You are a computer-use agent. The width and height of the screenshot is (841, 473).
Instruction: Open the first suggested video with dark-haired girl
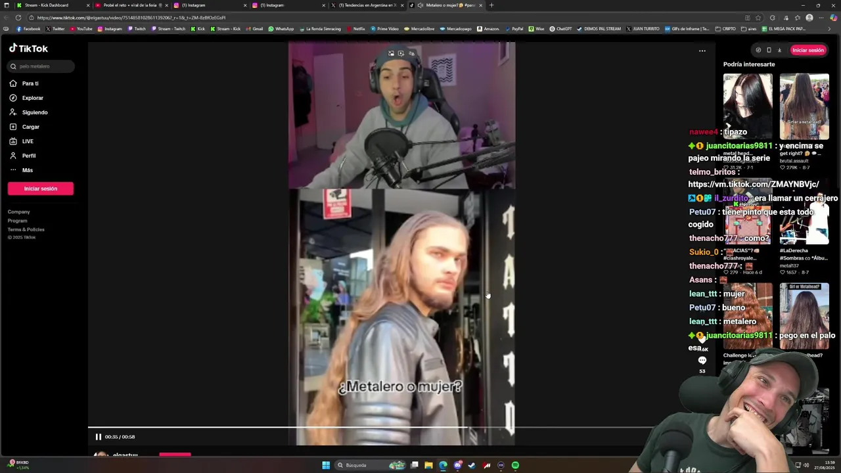pyautogui.click(x=748, y=105)
